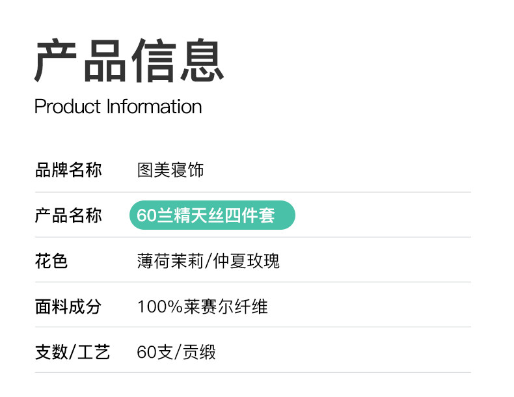Click the brand value 图美寝饰

(x=170, y=171)
